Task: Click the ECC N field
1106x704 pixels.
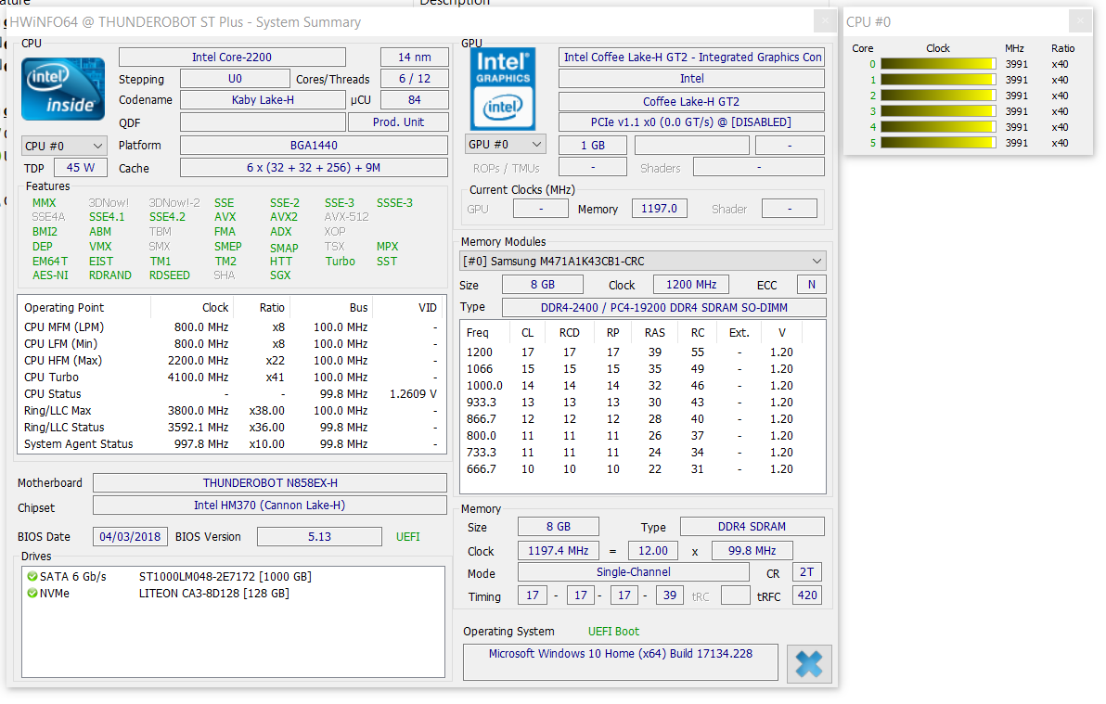Action: coord(812,285)
